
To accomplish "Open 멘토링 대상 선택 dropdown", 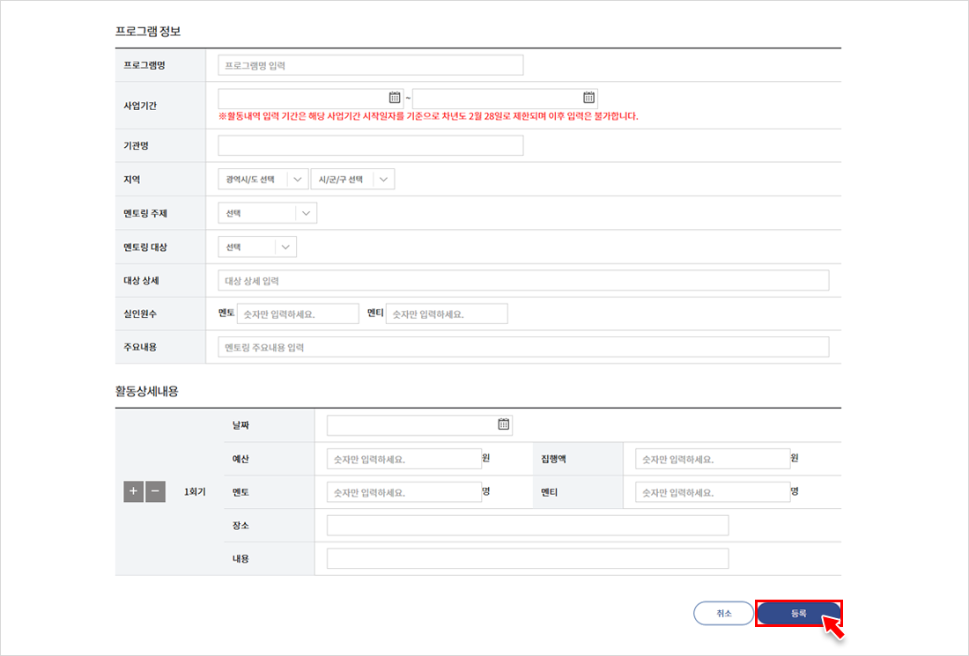I will [257, 247].
